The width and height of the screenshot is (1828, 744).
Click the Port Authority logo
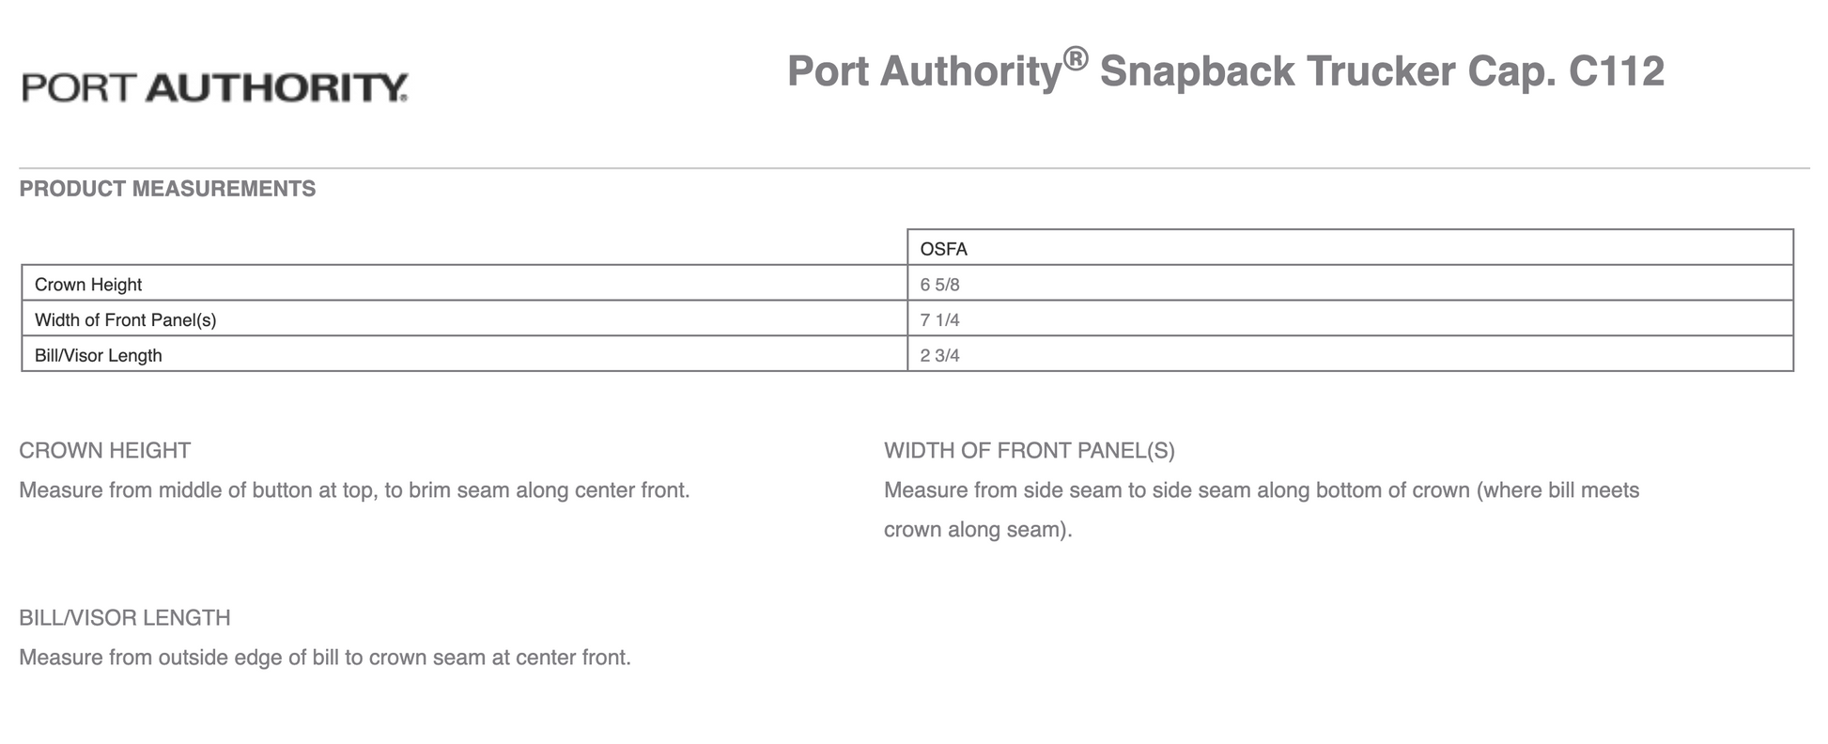pos(215,87)
